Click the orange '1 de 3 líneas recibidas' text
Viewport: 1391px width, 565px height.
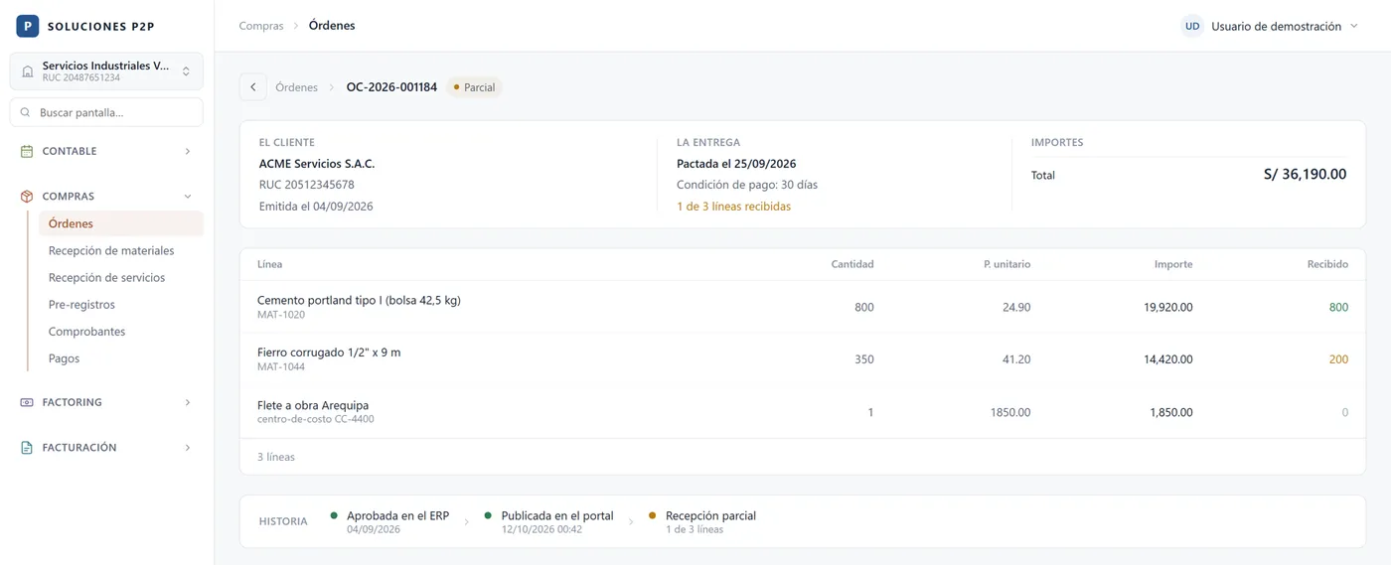(734, 207)
